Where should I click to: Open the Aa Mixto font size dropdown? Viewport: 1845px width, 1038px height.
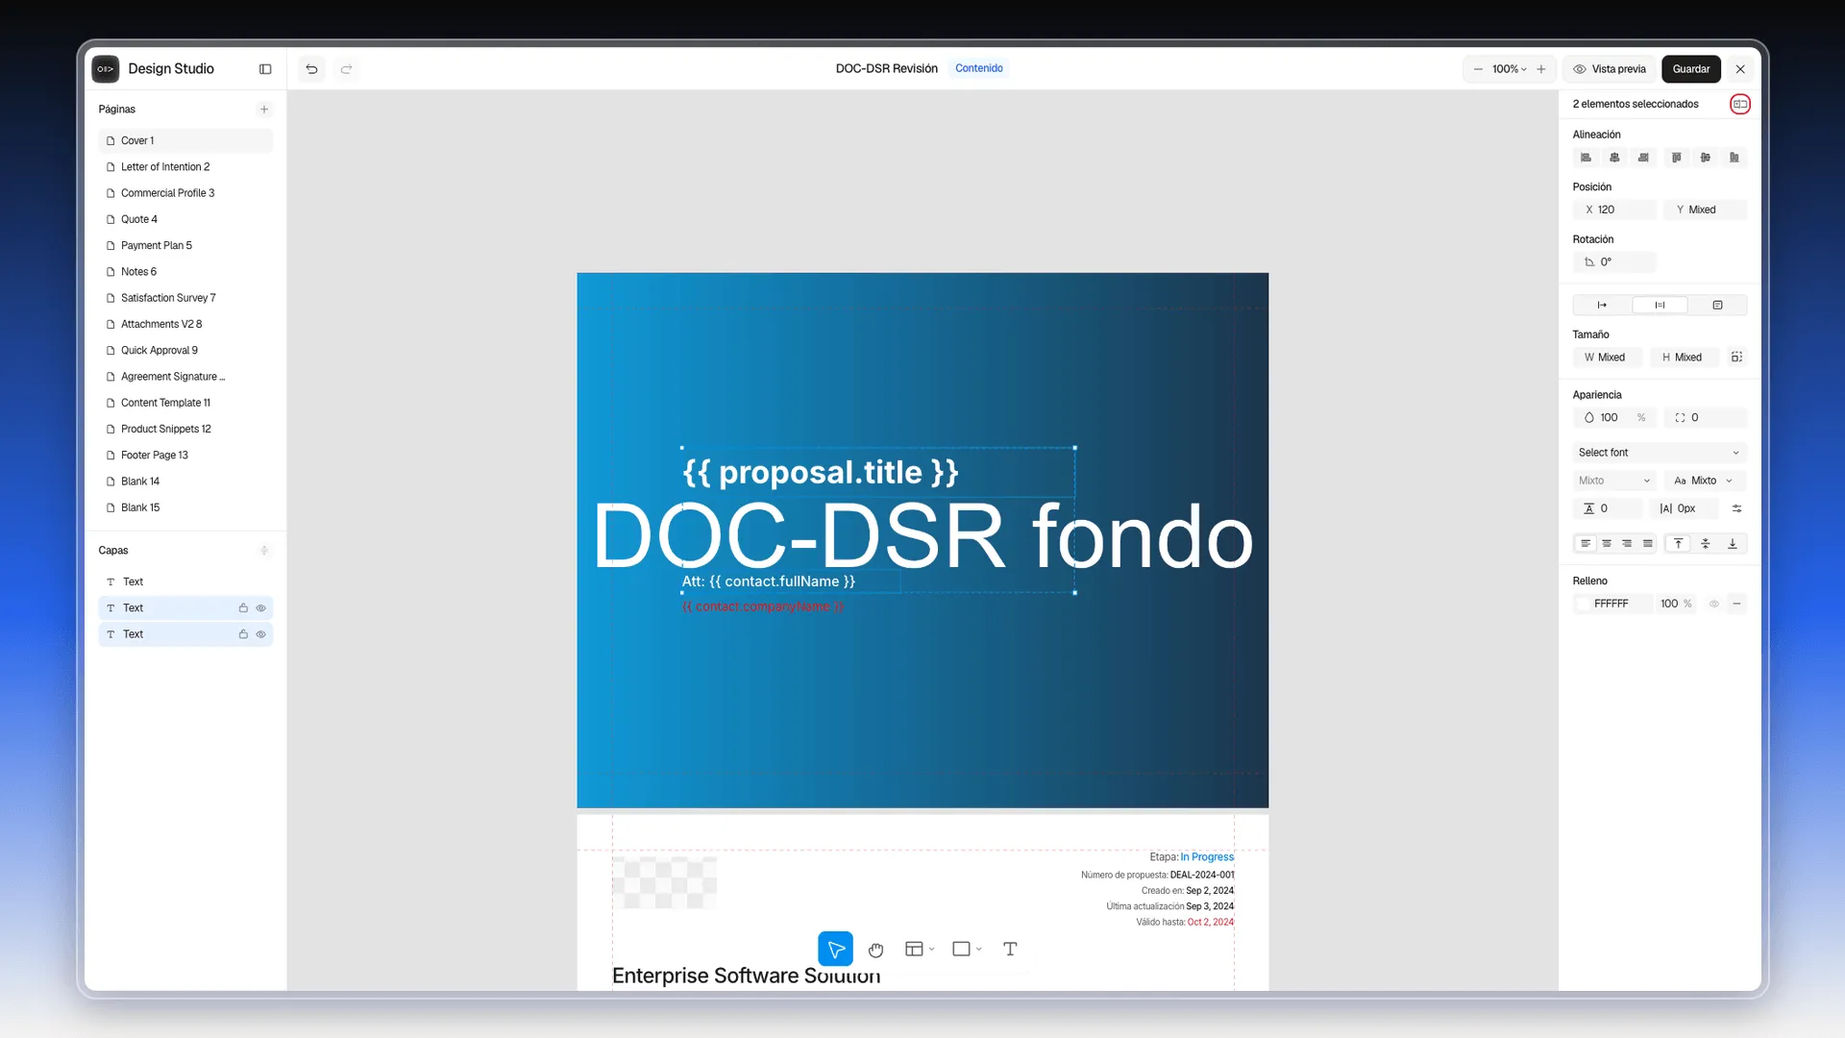pos(1704,481)
